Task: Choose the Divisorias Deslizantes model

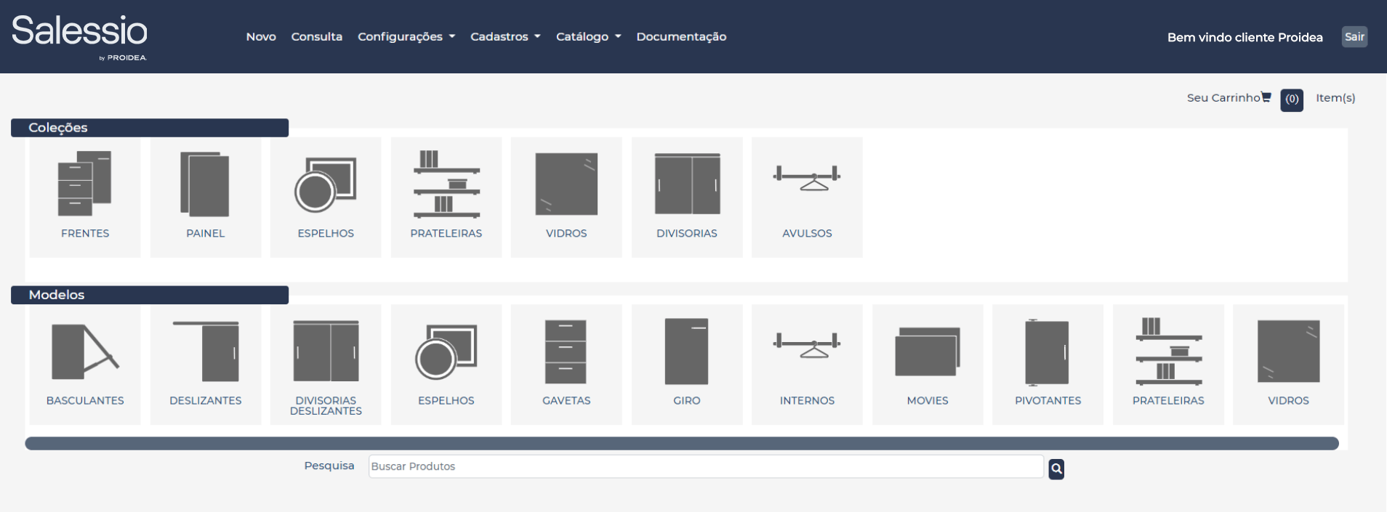Action: point(326,352)
